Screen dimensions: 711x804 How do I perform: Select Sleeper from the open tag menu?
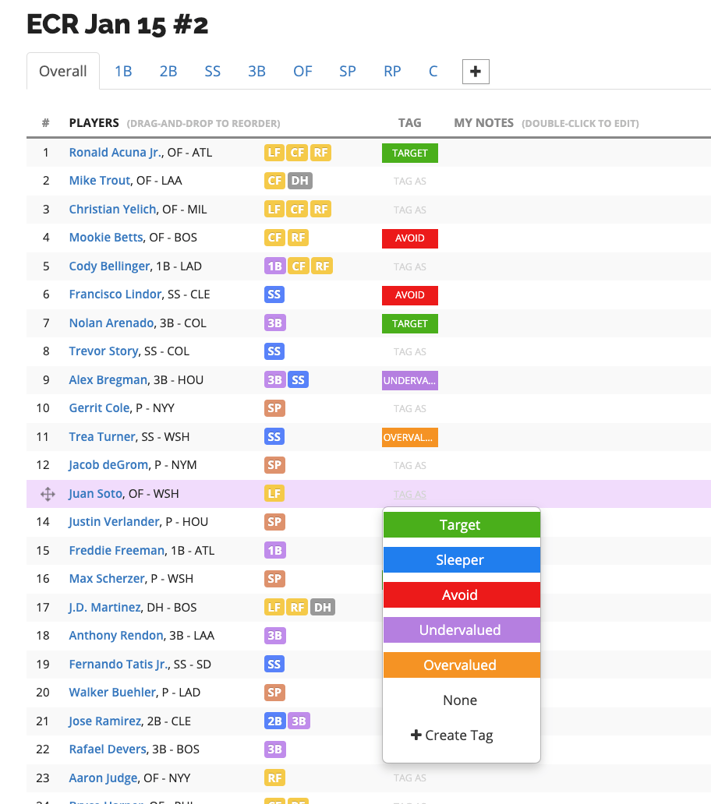pos(461,560)
